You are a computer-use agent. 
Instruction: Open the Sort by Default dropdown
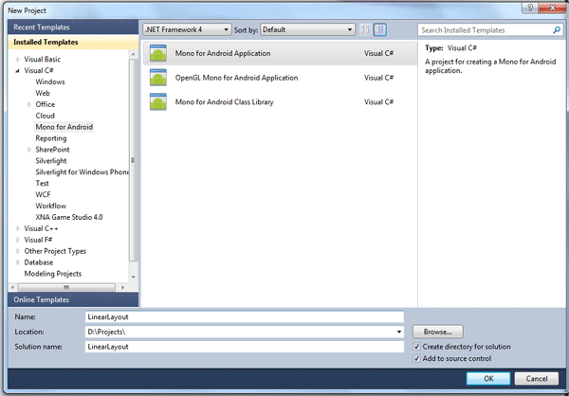[307, 29]
